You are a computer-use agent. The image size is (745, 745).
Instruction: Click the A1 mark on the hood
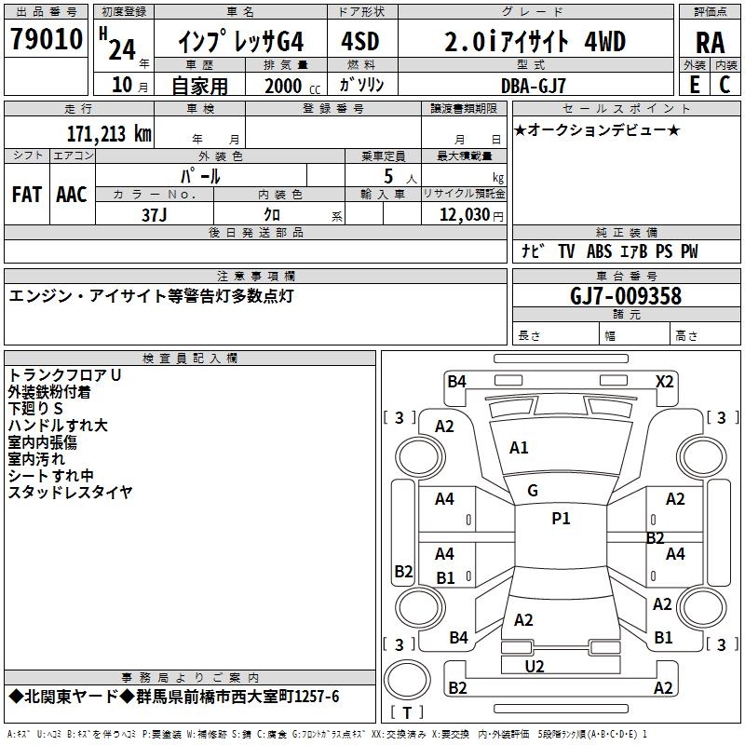[519, 448]
